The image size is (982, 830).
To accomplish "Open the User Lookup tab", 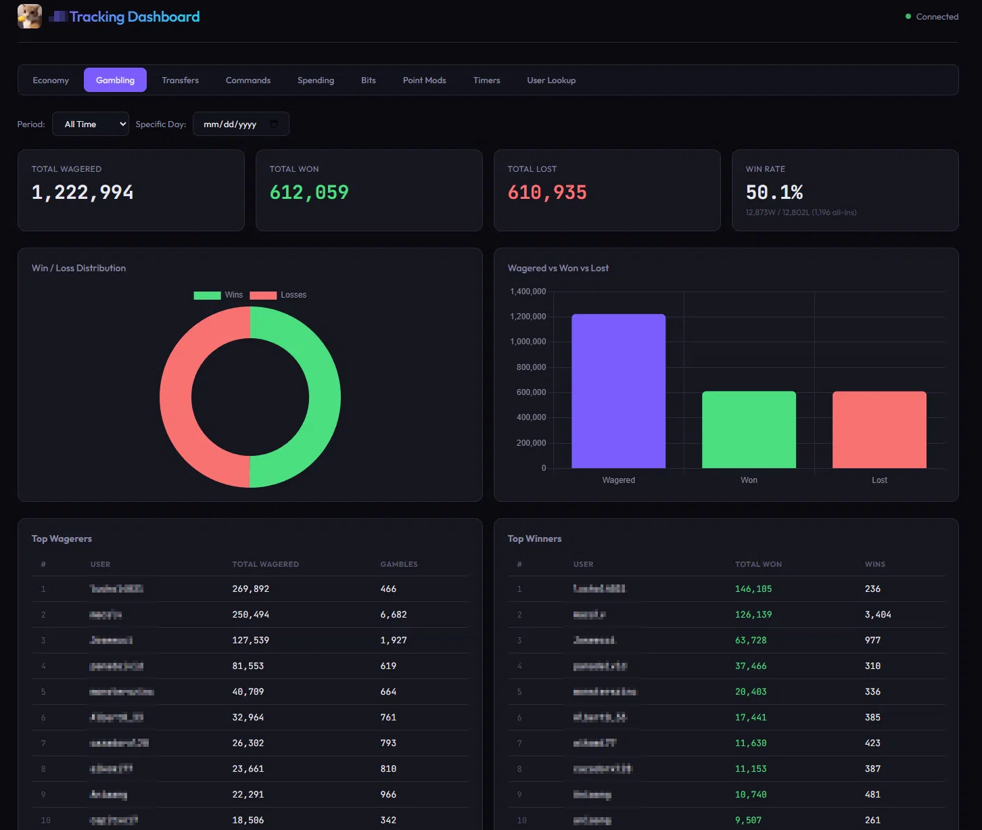I will click(x=551, y=80).
